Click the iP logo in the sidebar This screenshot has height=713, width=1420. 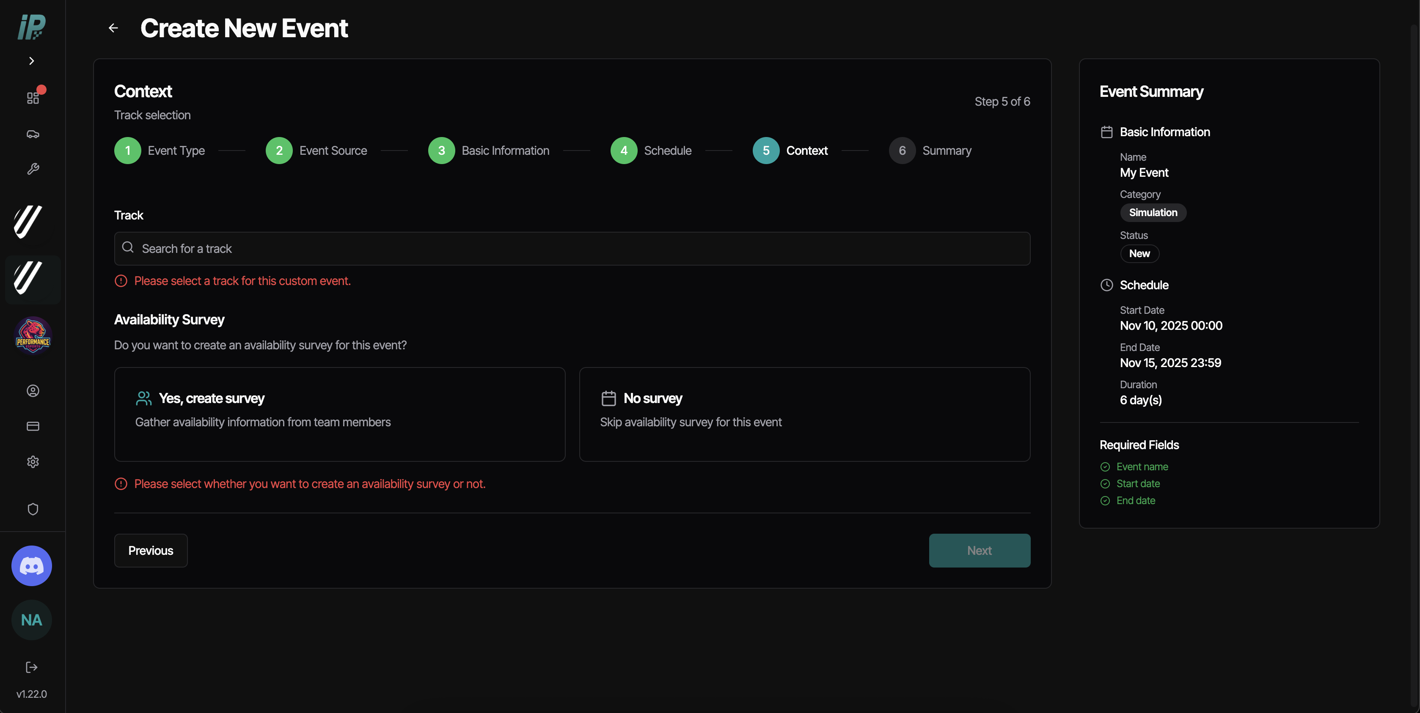tap(32, 27)
